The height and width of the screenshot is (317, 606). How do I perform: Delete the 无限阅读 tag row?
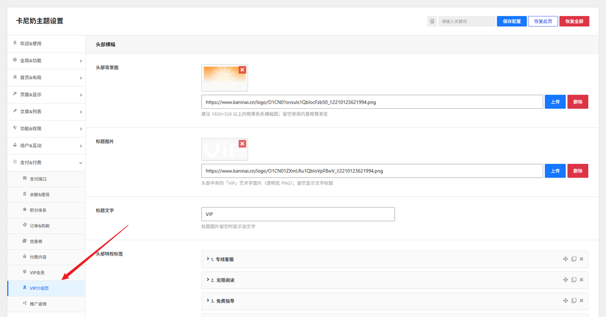click(x=581, y=280)
